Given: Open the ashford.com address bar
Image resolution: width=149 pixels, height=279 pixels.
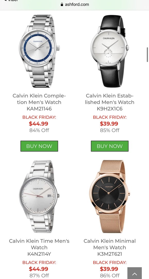Looking at the screenshot, I should coord(74,4).
